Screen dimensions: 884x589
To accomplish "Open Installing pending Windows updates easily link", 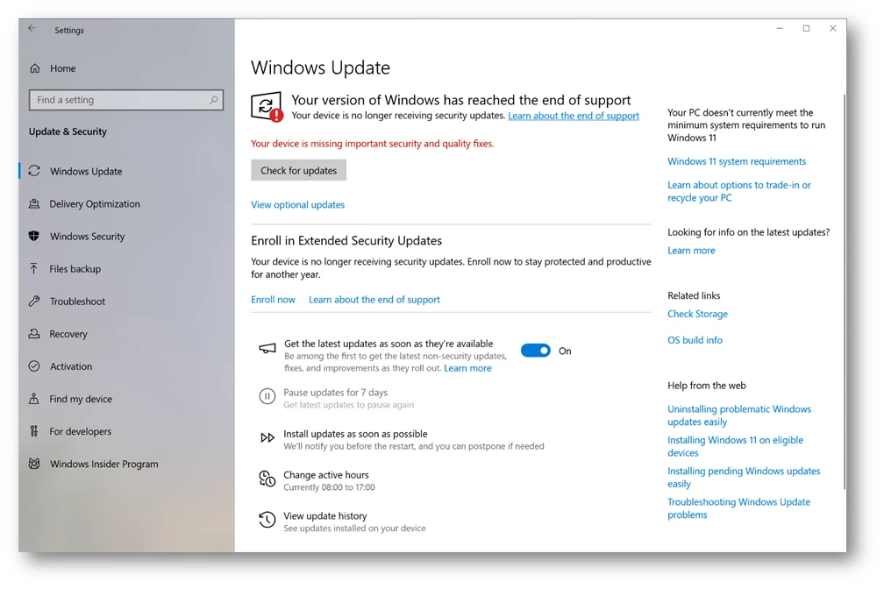I will [744, 478].
